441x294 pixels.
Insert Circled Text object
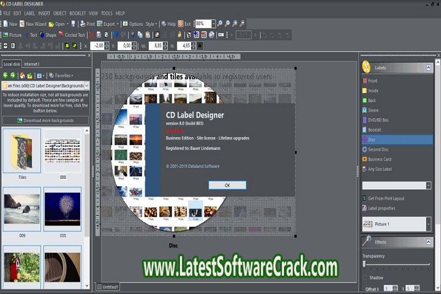pos(72,35)
